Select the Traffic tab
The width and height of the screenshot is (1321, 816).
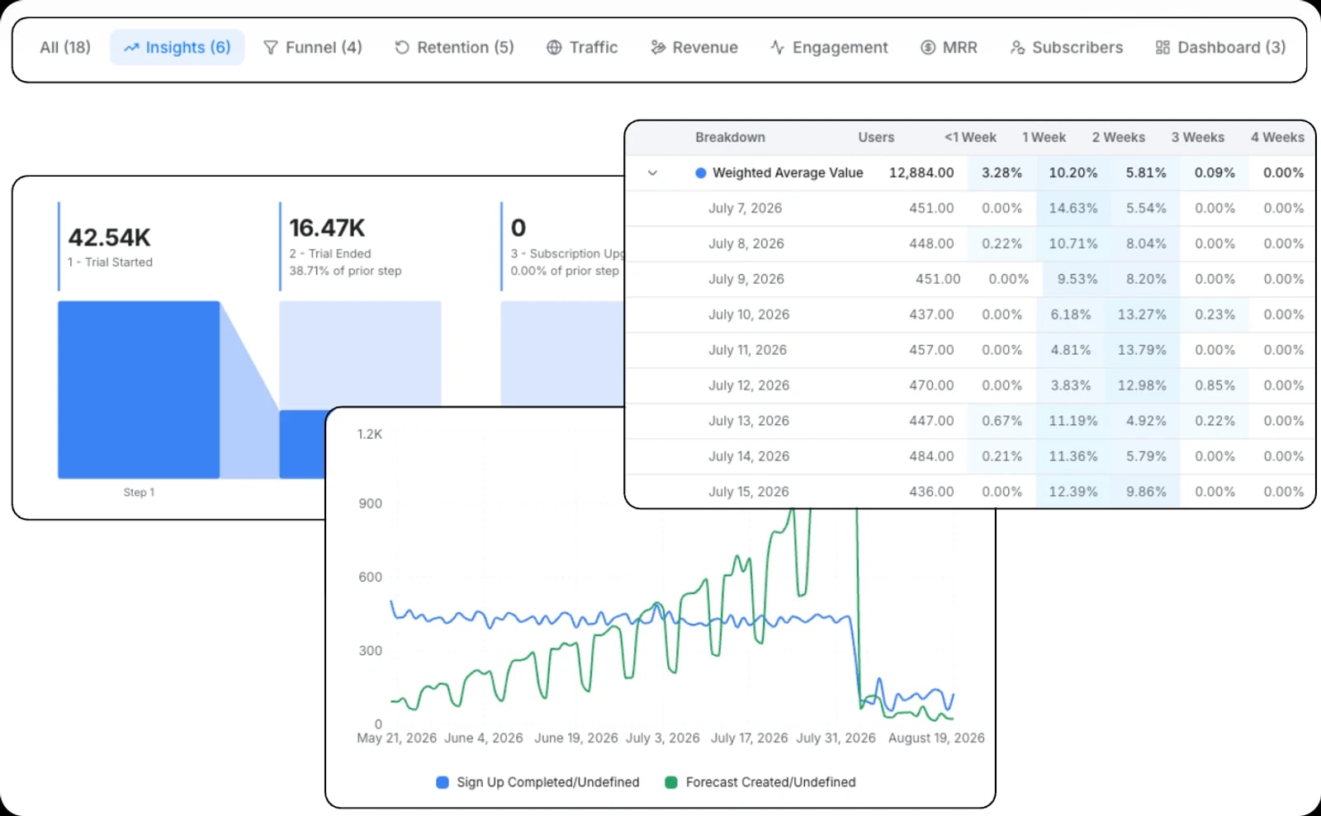pos(582,48)
